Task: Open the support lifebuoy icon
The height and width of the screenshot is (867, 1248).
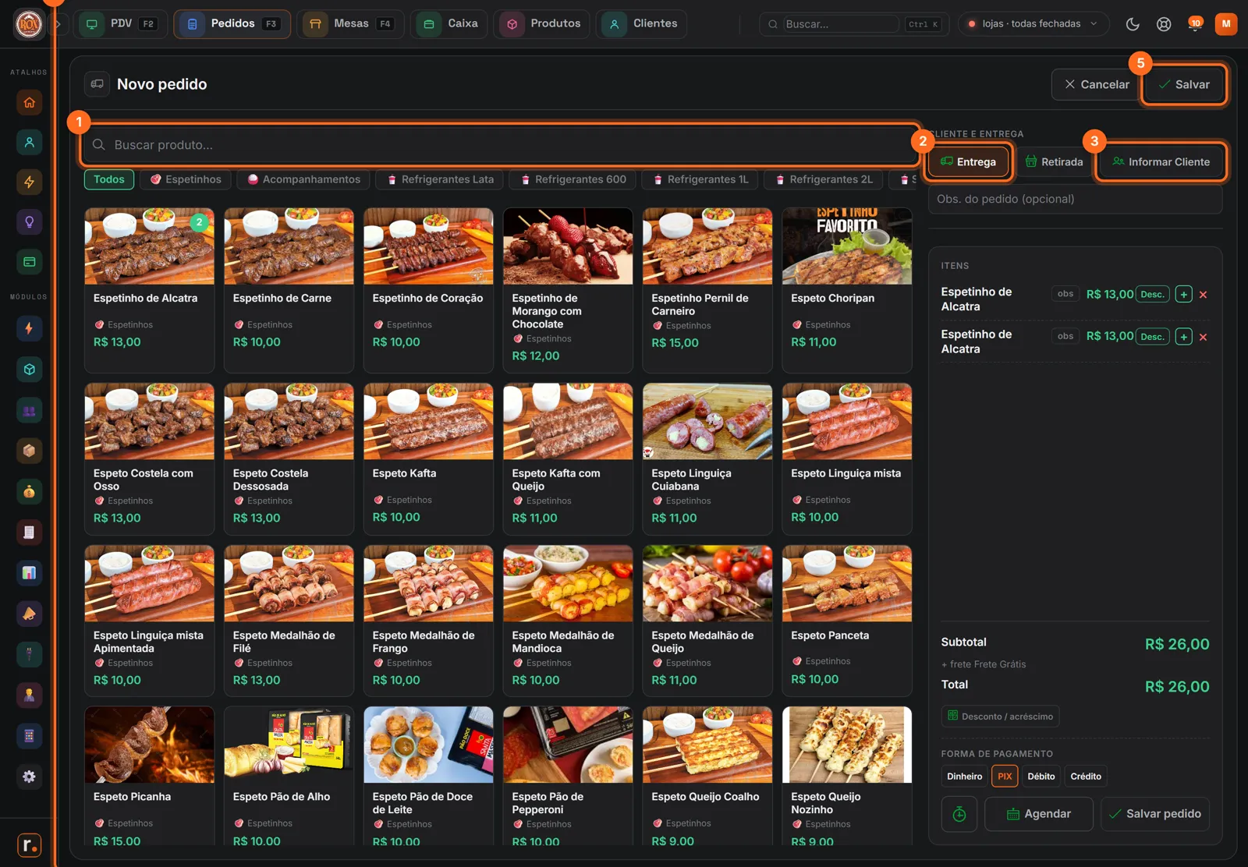Action: click(1164, 24)
